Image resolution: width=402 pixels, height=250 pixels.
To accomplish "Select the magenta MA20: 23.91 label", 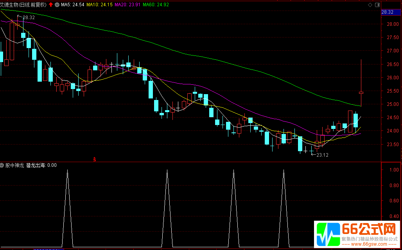I will point(127,4).
